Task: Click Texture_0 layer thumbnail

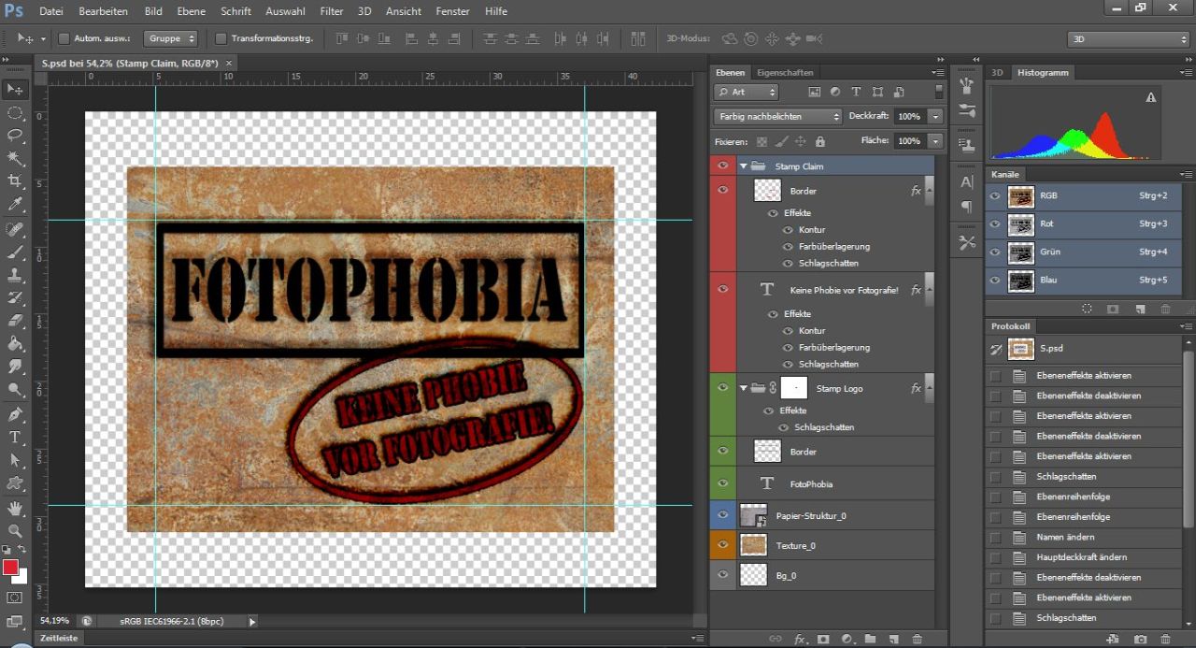Action: (753, 545)
